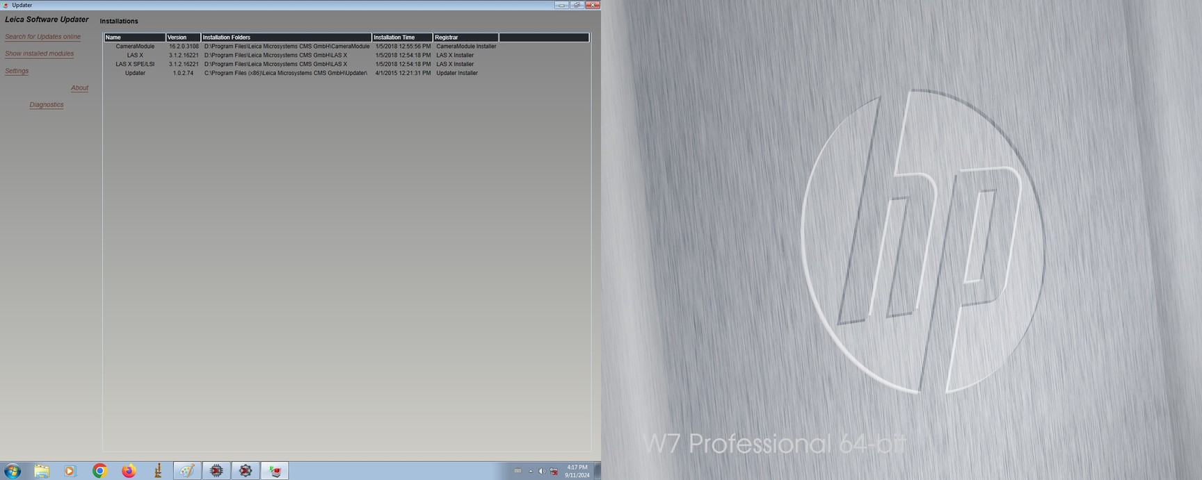The width and height of the screenshot is (1202, 480).
Task: Open Show installed modules
Action: point(39,53)
